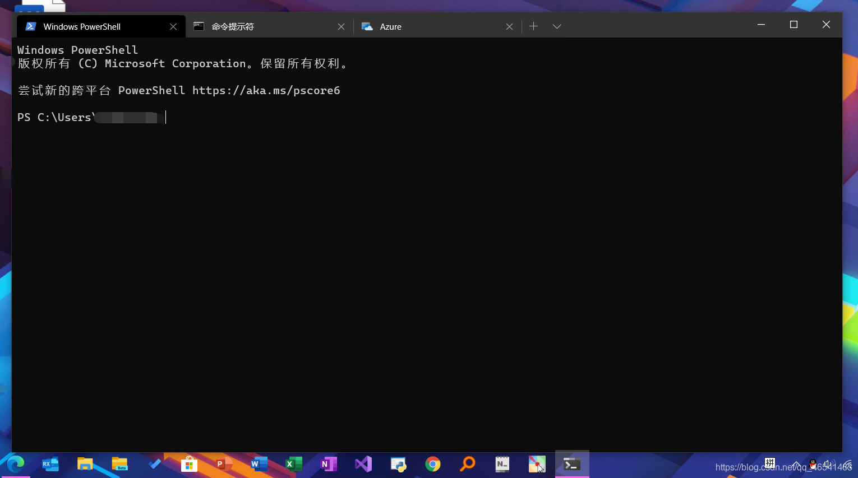Click the Azure cloud shell tab icon
The height and width of the screenshot is (478, 858).
pos(367,26)
